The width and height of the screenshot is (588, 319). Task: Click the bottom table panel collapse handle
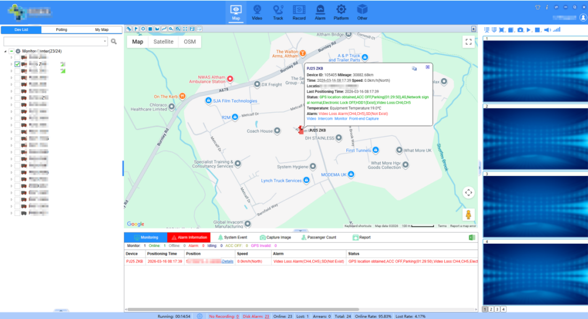(300, 230)
